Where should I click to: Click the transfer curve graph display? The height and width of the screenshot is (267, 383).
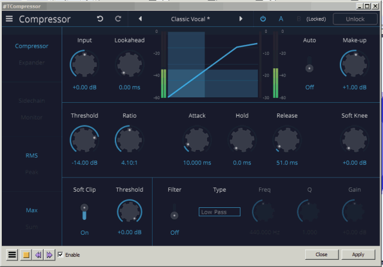213,65
